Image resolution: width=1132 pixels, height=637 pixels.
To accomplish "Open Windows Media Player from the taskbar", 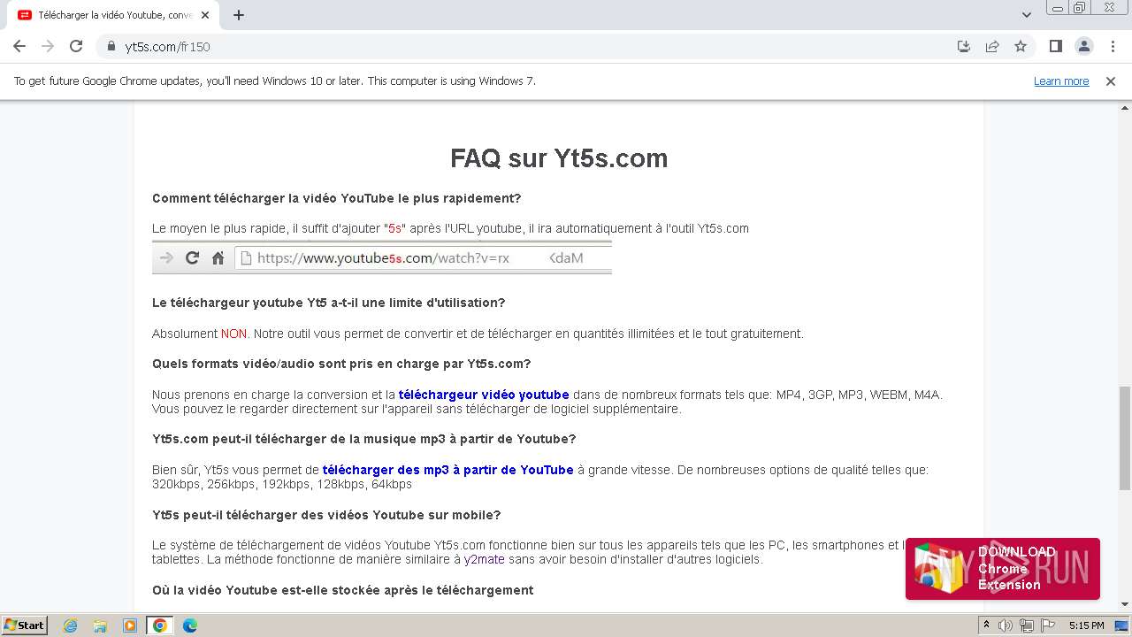I will tap(130, 625).
